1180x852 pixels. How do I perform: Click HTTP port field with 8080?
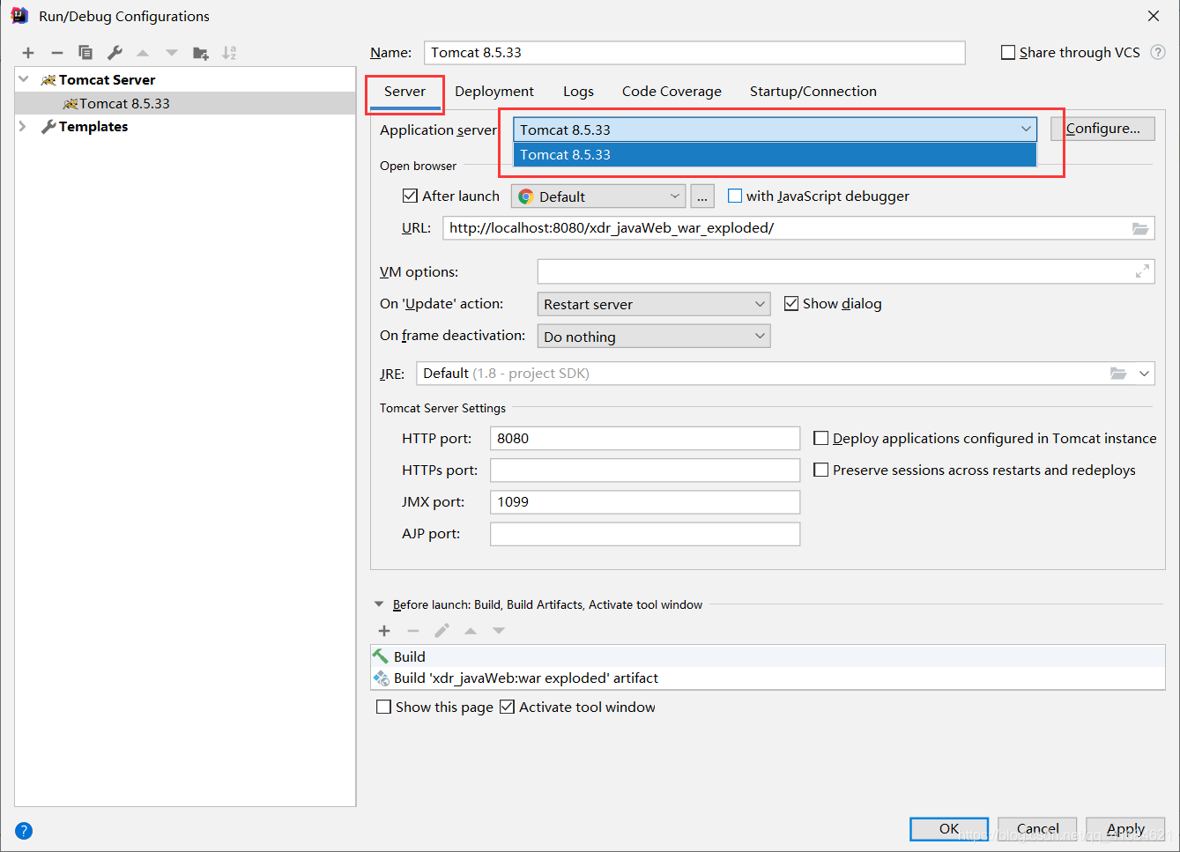(x=645, y=438)
